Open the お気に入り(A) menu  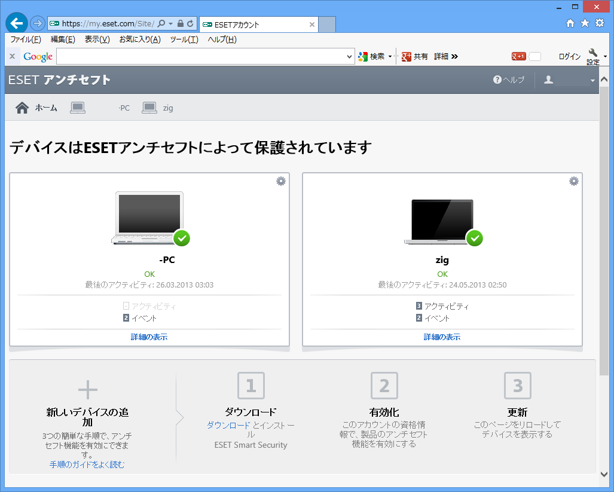pyautogui.click(x=140, y=39)
